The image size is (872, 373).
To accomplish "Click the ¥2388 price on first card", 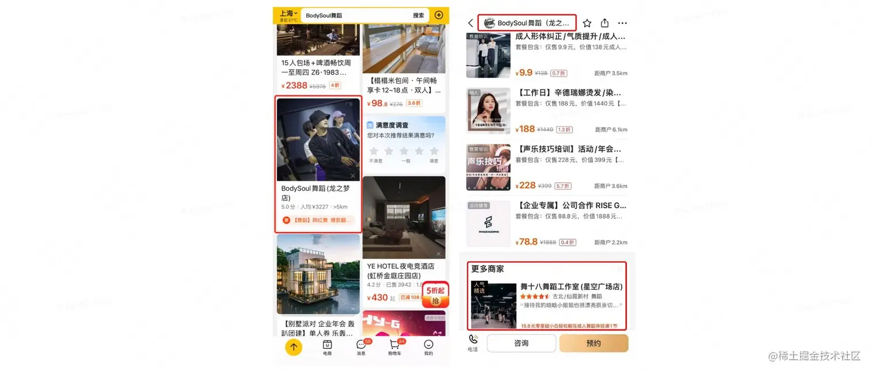I will click(294, 85).
